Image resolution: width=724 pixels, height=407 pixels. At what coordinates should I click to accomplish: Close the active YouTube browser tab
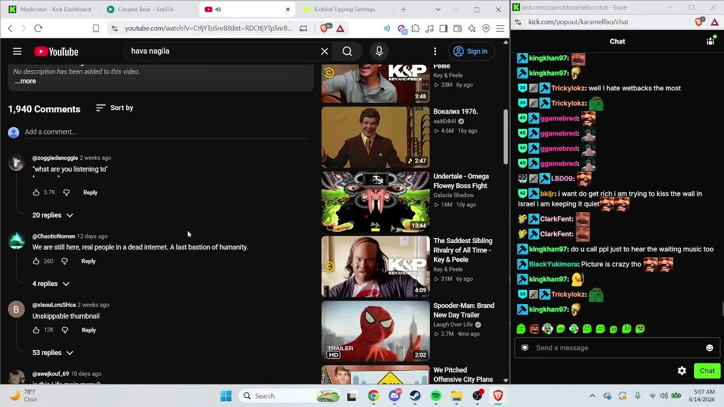(x=287, y=9)
